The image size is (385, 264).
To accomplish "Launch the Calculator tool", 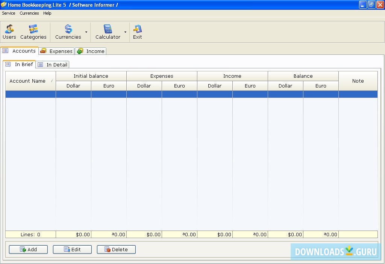I will pyautogui.click(x=108, y=29).
